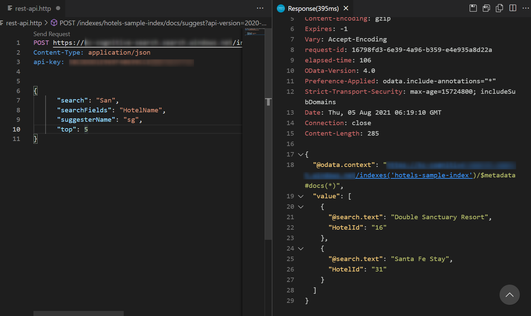The width and height of the screenshot is (531, 316).
Task: Switch to the rest-api.http editor tab
Action: pos(33,8)
